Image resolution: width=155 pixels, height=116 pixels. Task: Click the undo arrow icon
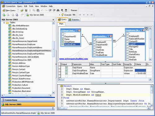pyautogui.click(x=42, y=10)
